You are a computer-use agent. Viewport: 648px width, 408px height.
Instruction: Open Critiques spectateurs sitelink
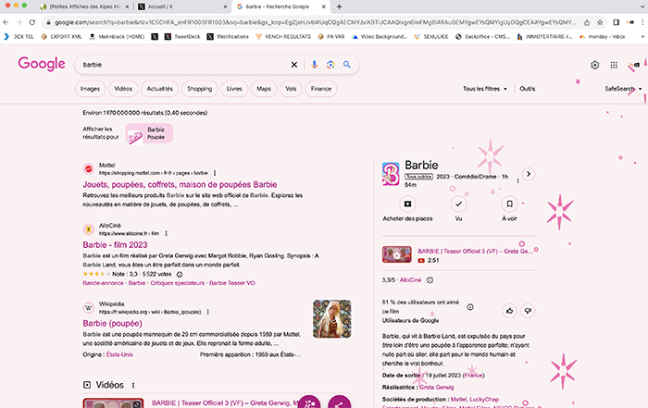pos(178,283)
